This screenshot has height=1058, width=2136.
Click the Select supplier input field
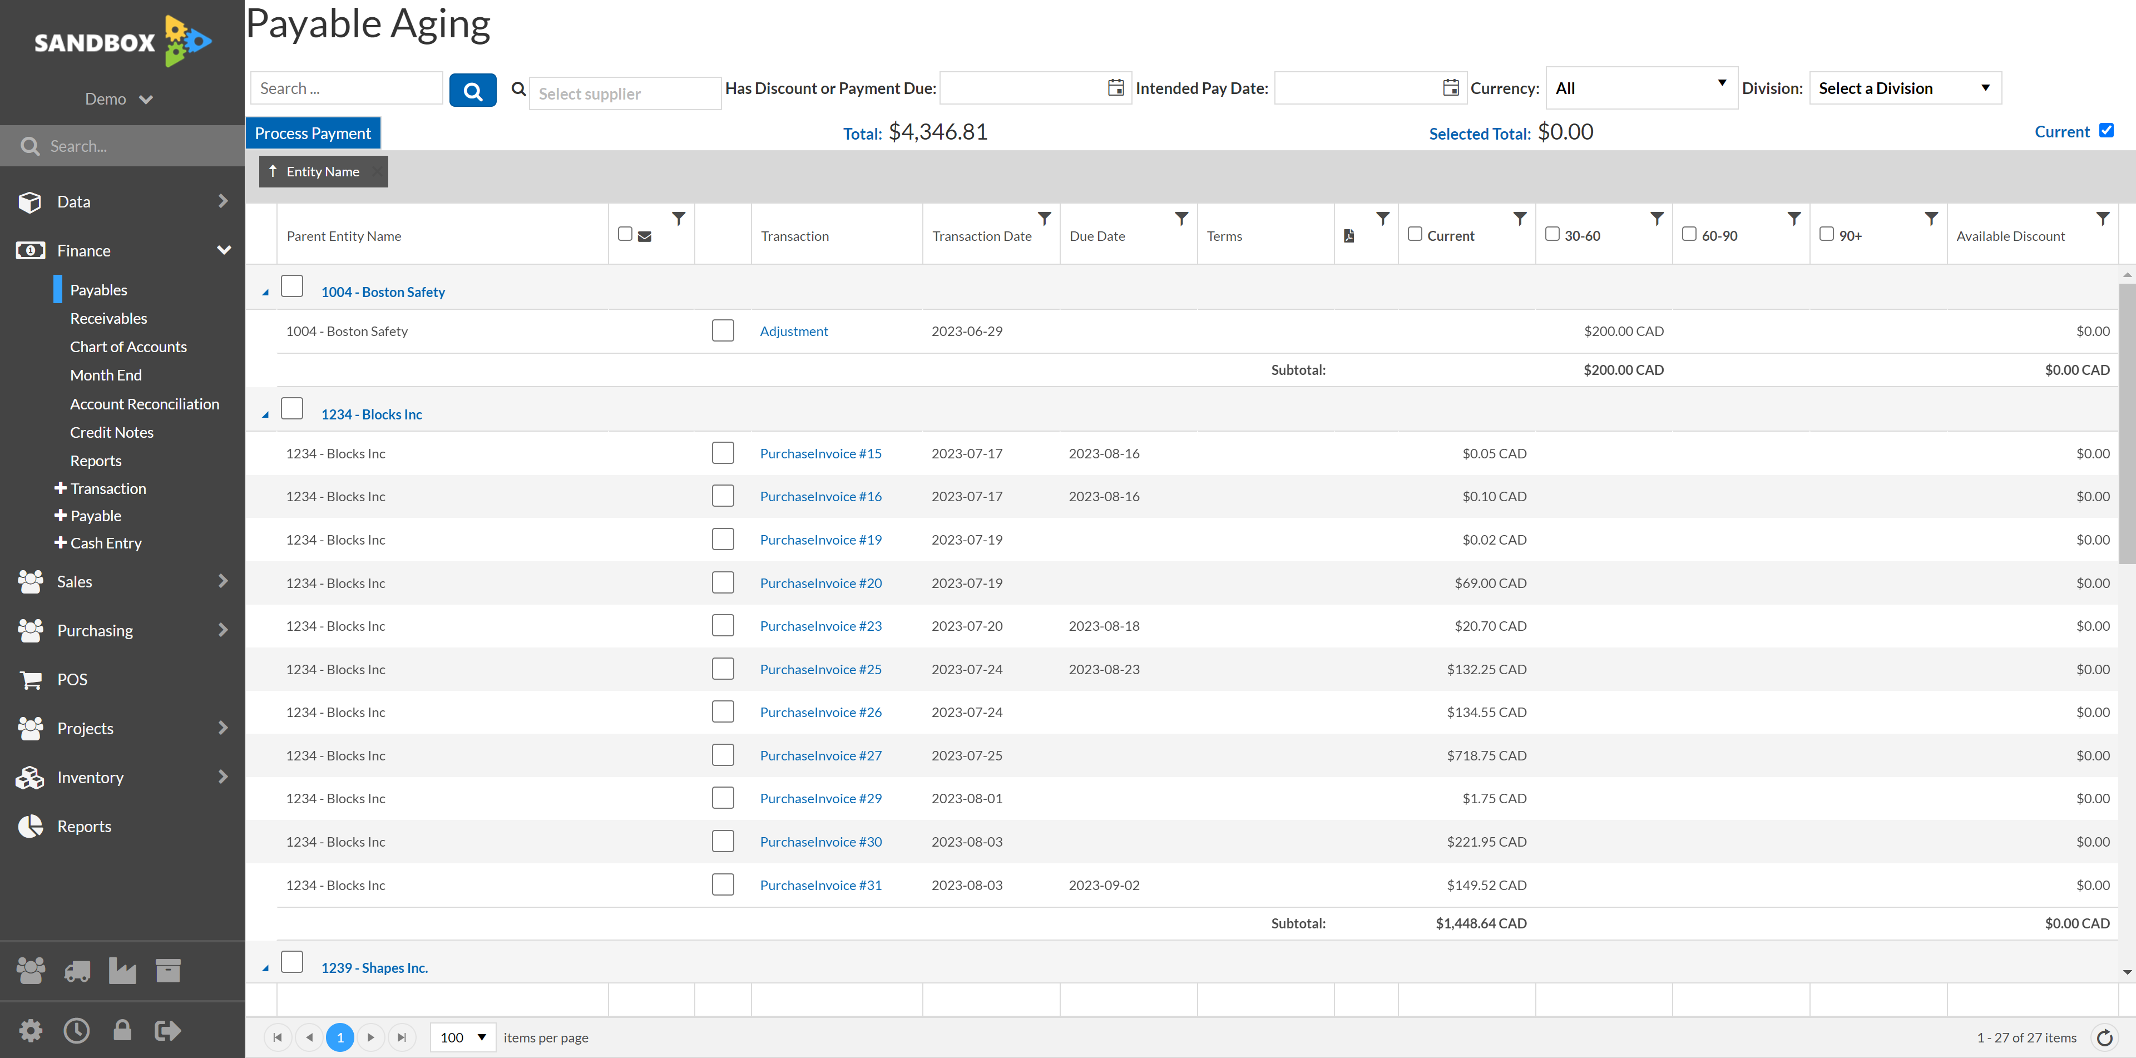click(624, 93)
